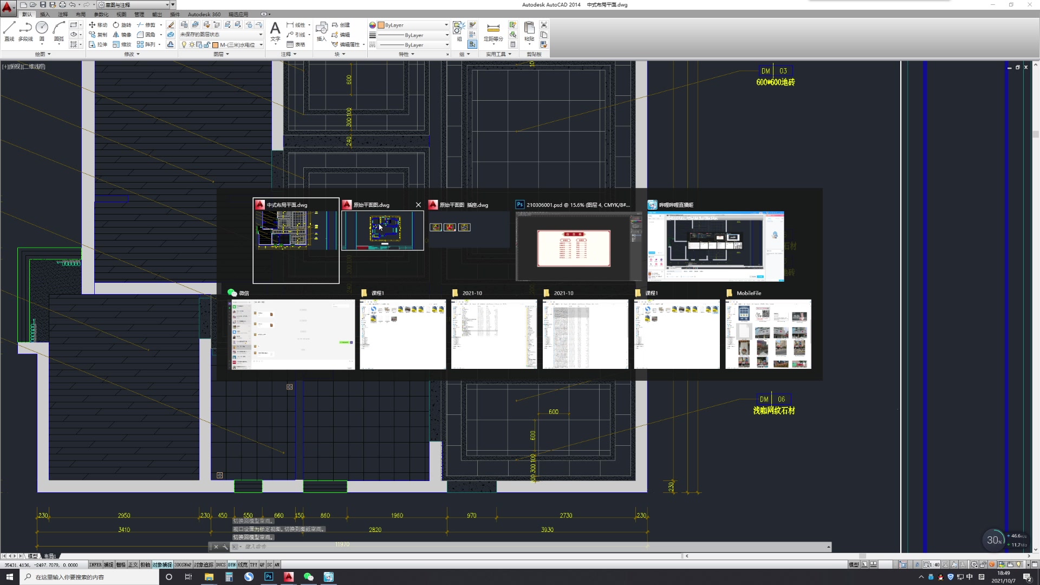The height and width of the screenshot is (585, 1040).
Task: Plot the drawing using the printer icon
Action: 62,5
